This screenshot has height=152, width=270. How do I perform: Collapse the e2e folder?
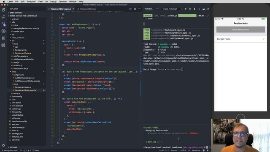pos(13,22)
